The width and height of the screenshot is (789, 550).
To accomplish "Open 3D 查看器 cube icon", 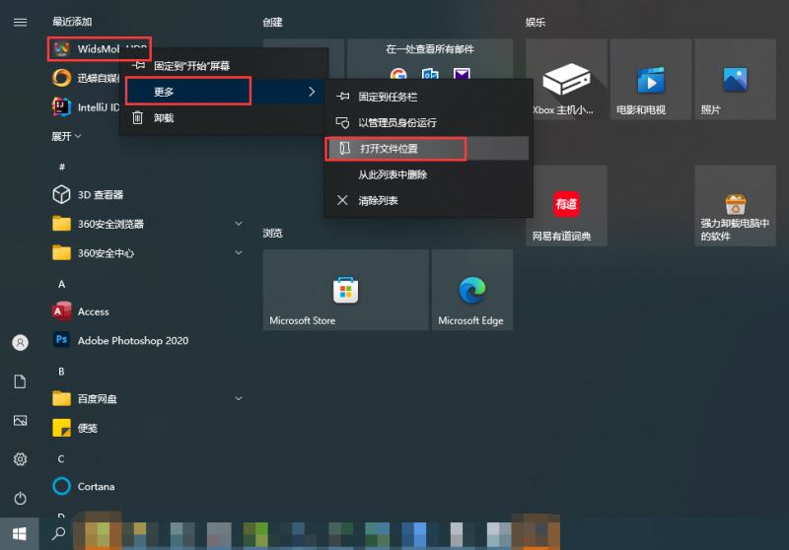I will pos(61,194).
